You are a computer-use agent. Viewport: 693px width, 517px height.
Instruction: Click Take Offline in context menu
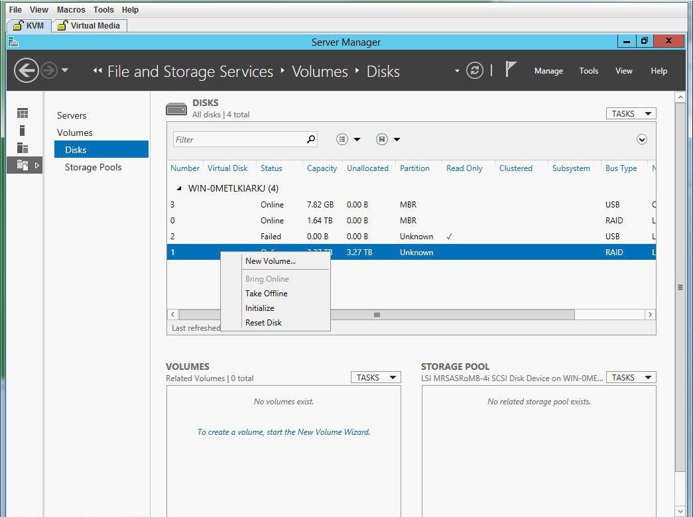click(x=266, y=294)
